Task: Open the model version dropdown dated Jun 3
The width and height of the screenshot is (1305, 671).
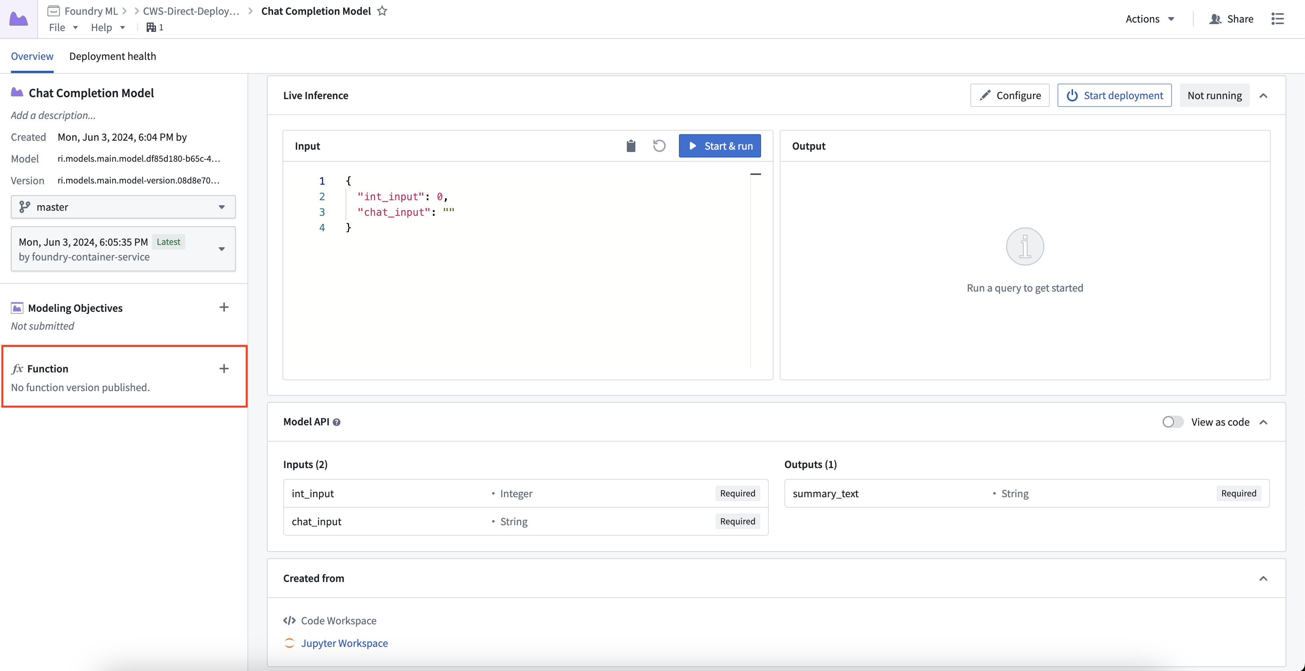Action: tap(123, 249)
